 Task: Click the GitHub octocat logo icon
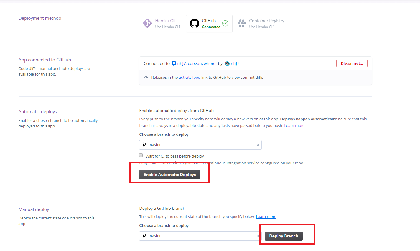click(195, 23)
